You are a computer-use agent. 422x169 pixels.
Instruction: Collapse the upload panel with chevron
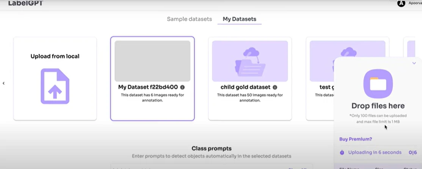[x=414, y=63]
